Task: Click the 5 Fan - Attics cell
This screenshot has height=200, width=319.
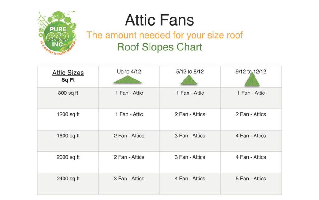Action: 251,179
